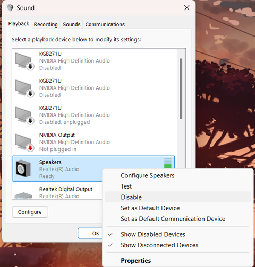Select the NVIDIA Output device row

(x=93, y=142)
